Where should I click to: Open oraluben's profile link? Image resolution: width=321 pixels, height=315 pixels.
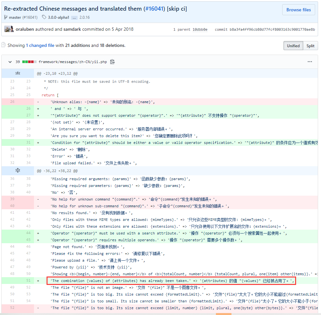click(x=25, y=29)
